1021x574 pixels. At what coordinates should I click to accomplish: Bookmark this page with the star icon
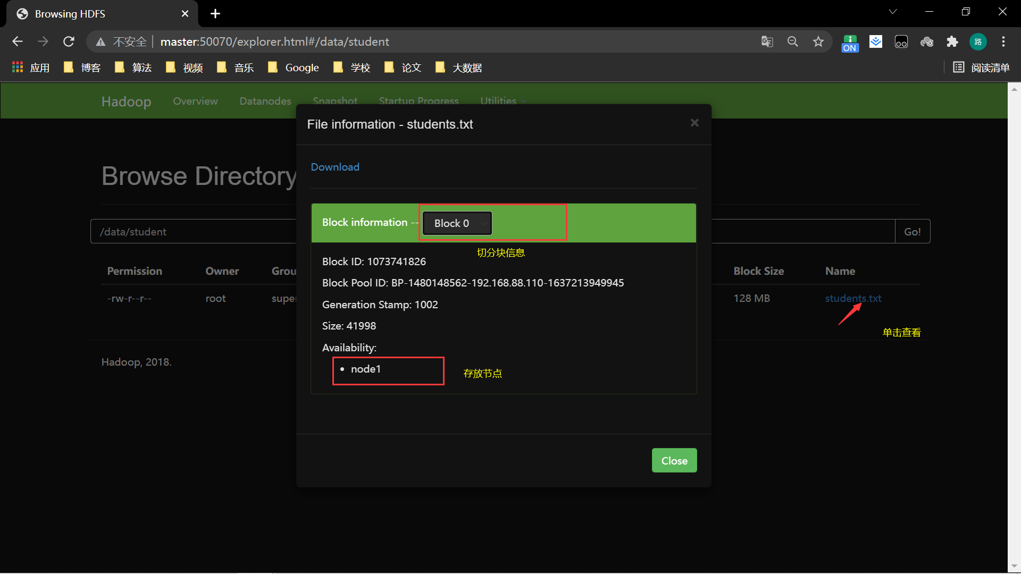pos(818,41)
